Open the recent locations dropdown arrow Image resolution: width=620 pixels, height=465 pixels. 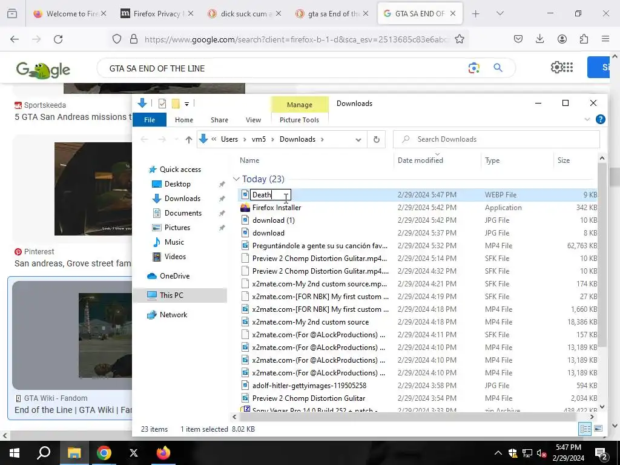(176, 140)
